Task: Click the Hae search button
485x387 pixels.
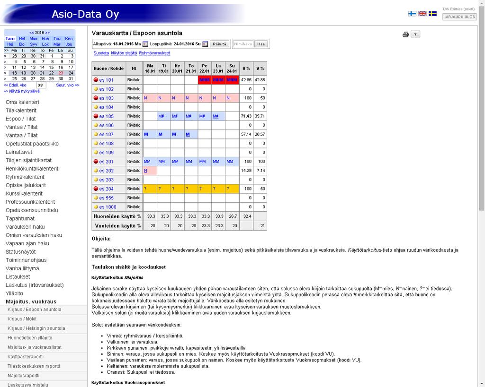Action: point(261,44)
